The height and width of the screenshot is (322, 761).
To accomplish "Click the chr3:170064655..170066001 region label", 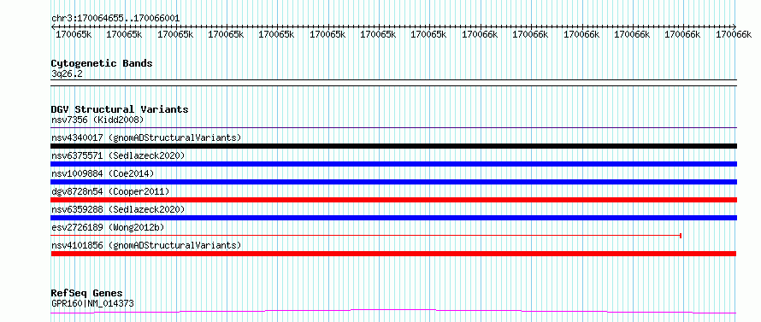I will point(115,19).
